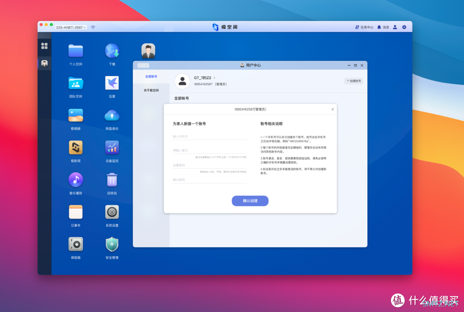The height and width of the screenshot is (312, 464).
Task: Switch to the 关于极空间 tab
Action: pyautogui.click(x=151, y=90)
